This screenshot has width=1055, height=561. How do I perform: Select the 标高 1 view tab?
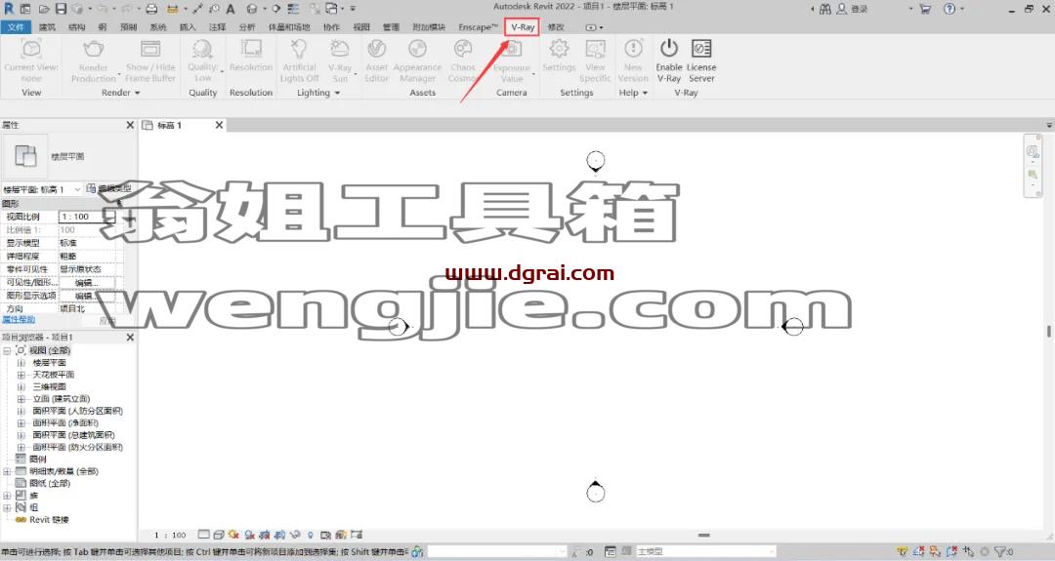(169, 125)
